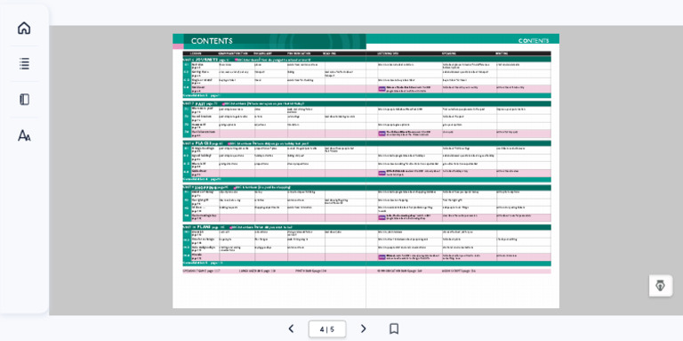Select the PAST unit heading
This screenshot has width=683, height=341.
coord(200,104)
